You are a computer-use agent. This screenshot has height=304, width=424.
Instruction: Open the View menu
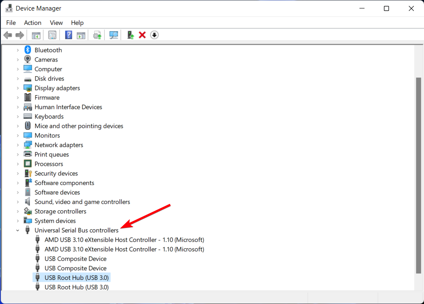[56, 23]
